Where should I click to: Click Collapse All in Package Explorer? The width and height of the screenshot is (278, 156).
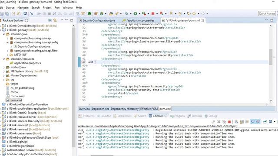click(x=50, y=20)
